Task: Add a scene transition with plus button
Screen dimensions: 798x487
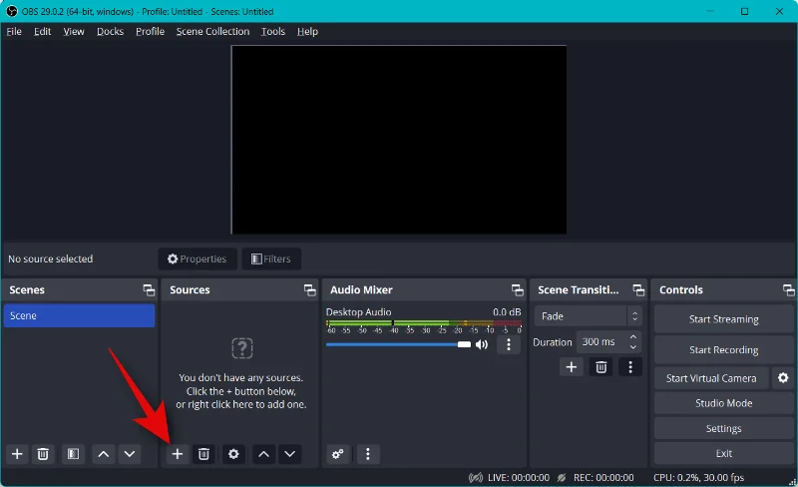Action: point(571,367)
